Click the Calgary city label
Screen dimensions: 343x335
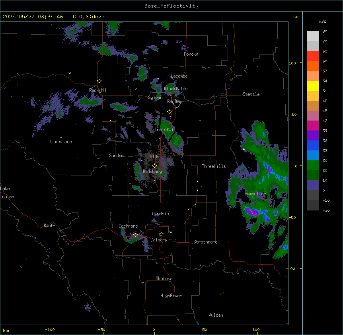[x=159, y=240]
